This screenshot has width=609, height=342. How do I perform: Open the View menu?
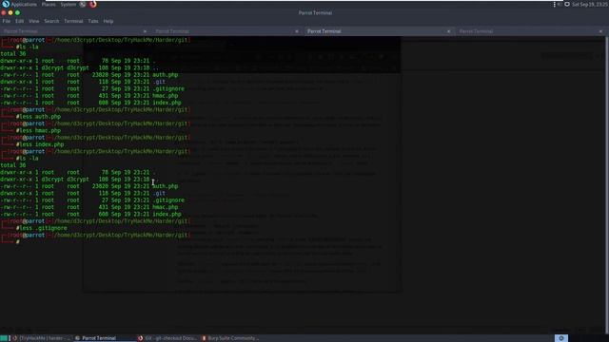[x=34, y=21]
